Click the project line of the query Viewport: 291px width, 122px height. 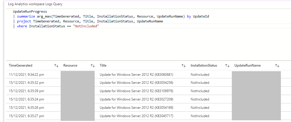click(x=89, y=22)
